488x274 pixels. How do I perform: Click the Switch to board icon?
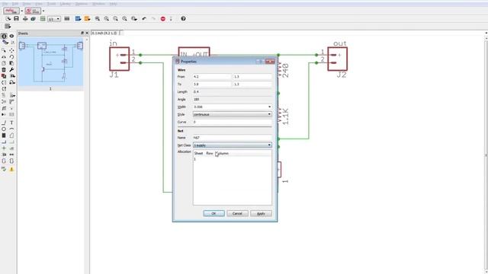coord(43,18)
